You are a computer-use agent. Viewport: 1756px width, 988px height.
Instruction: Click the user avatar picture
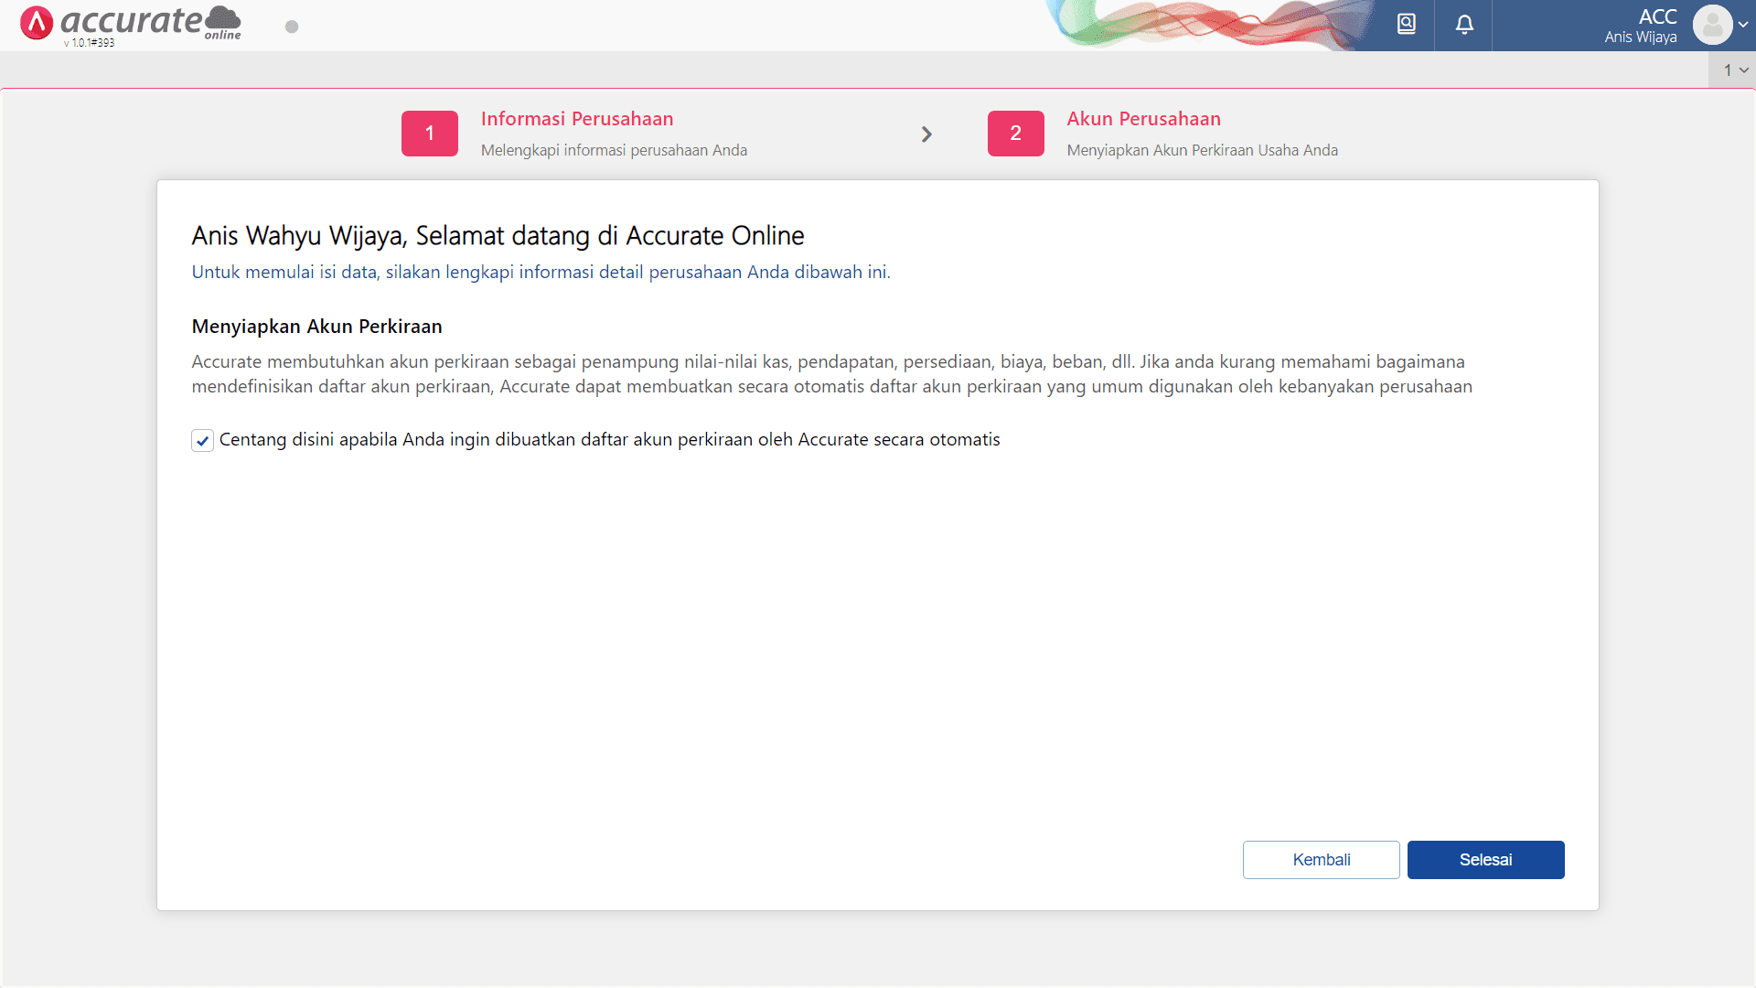(x=1711, y=25)
